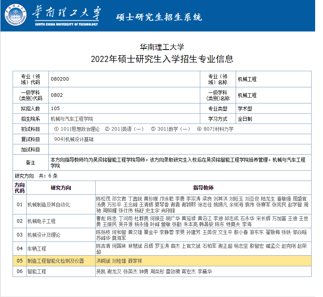323x297 pixels.
Task: Click the 专业(领域)名称 value 机械工程
Action: click(x=247, y=79)
